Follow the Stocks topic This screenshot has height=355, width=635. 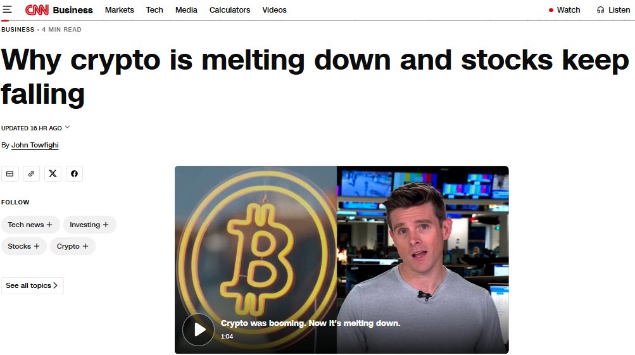[24, 246]
